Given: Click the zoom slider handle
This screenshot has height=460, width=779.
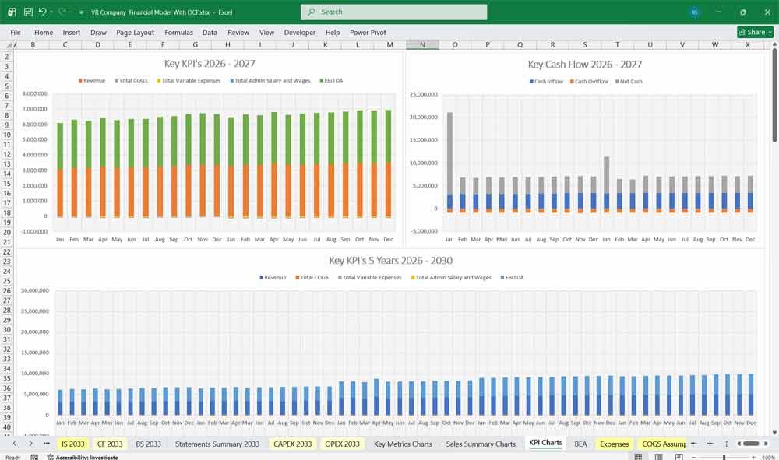Looking at the screenshot, I should (724, 457).
